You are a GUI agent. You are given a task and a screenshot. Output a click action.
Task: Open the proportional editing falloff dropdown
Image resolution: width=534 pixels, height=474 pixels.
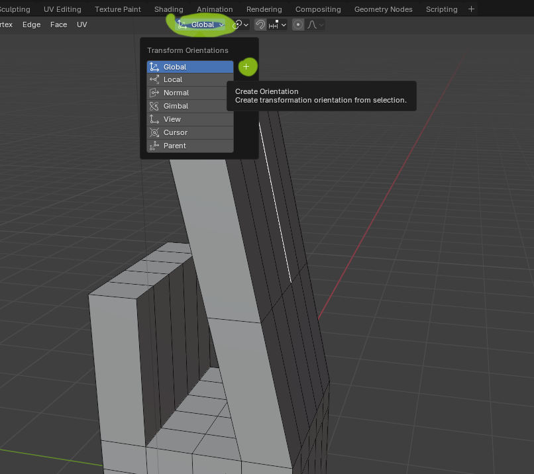pos(315,24)
